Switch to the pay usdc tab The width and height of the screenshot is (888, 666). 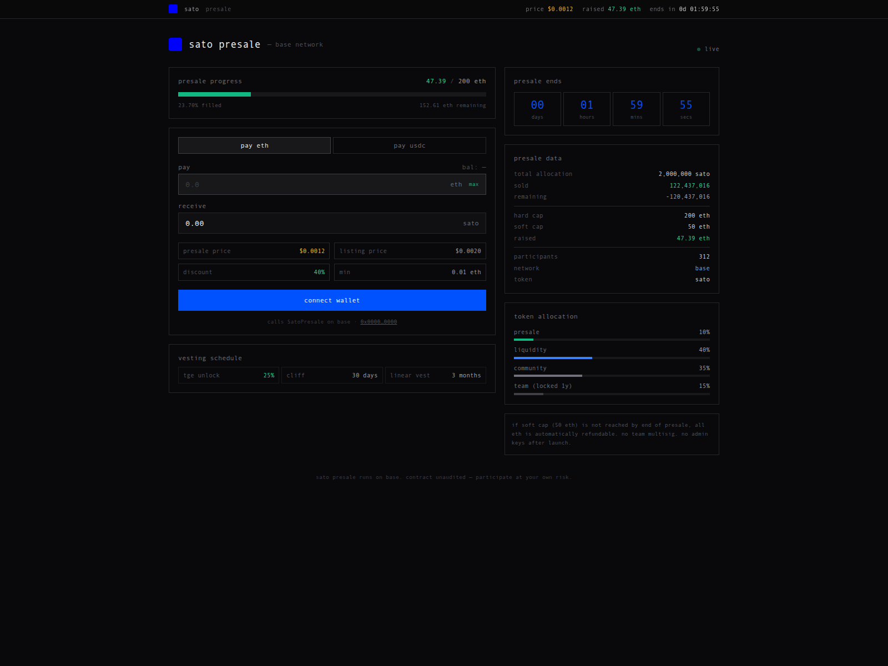click(x=410, y=145)
